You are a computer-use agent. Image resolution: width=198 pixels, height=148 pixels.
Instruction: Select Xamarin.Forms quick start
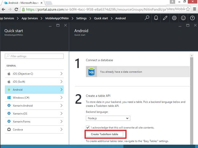tap(34, 121)
